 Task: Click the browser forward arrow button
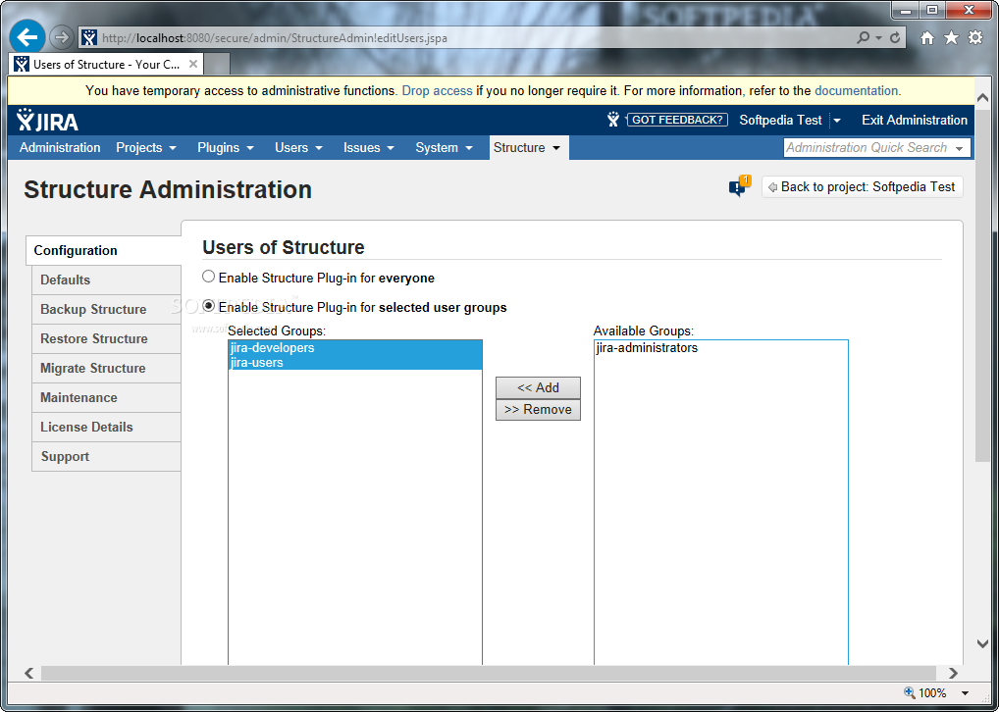click(x=61, y=37)
